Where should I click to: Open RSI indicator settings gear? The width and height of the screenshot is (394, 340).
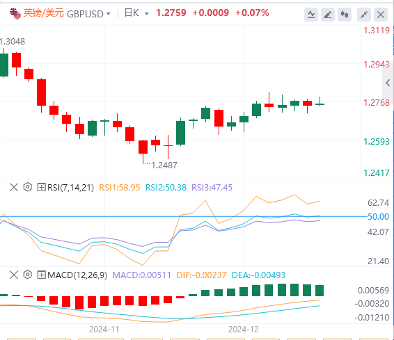[28, 187]
